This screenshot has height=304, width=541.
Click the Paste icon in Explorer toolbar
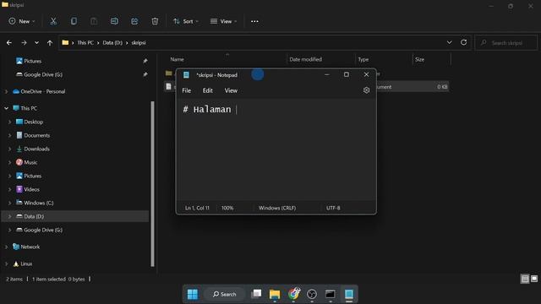(94, 21)
